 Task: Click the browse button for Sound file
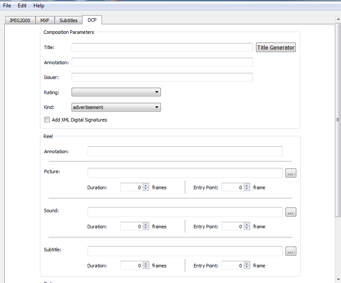[291, 212]
